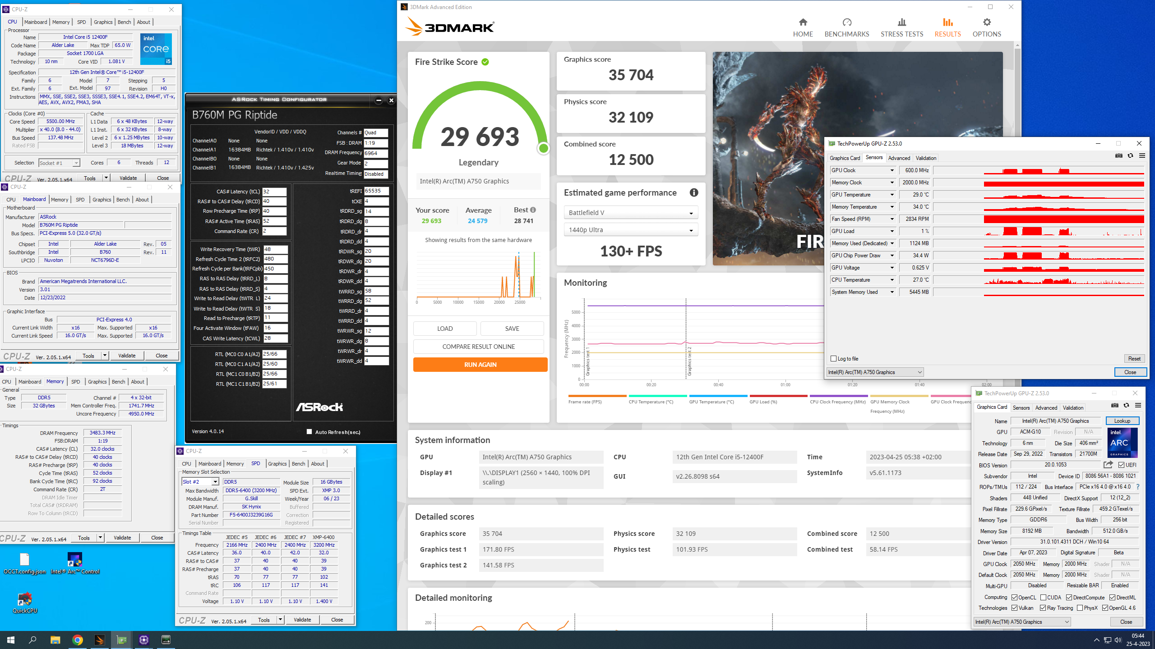Enable Auto Refresh in ASRock Timing Configurator
The height and width of the screenshot is (649, 1155).
coord(309,432)
